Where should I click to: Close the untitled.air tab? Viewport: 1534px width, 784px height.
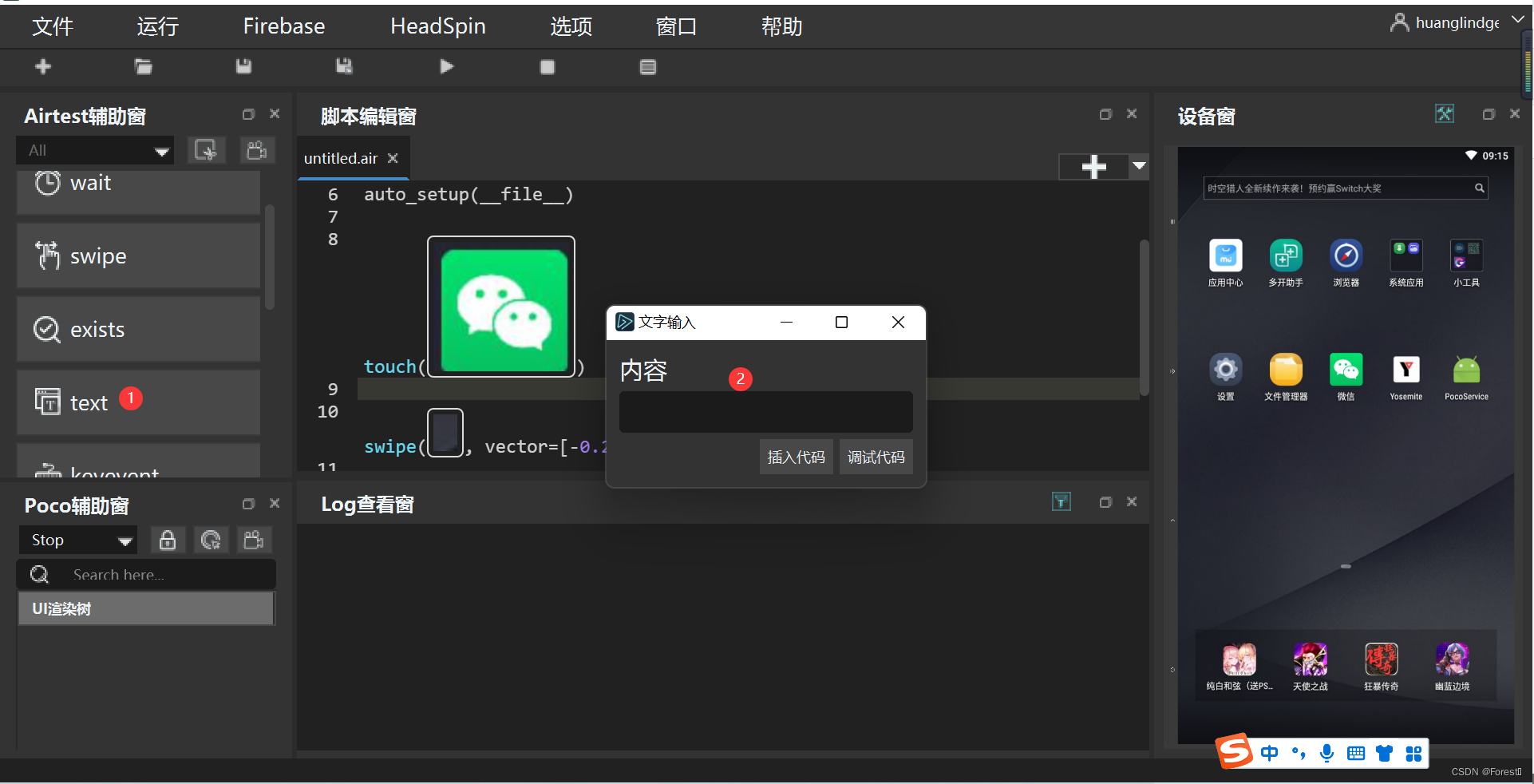(393, 158)
